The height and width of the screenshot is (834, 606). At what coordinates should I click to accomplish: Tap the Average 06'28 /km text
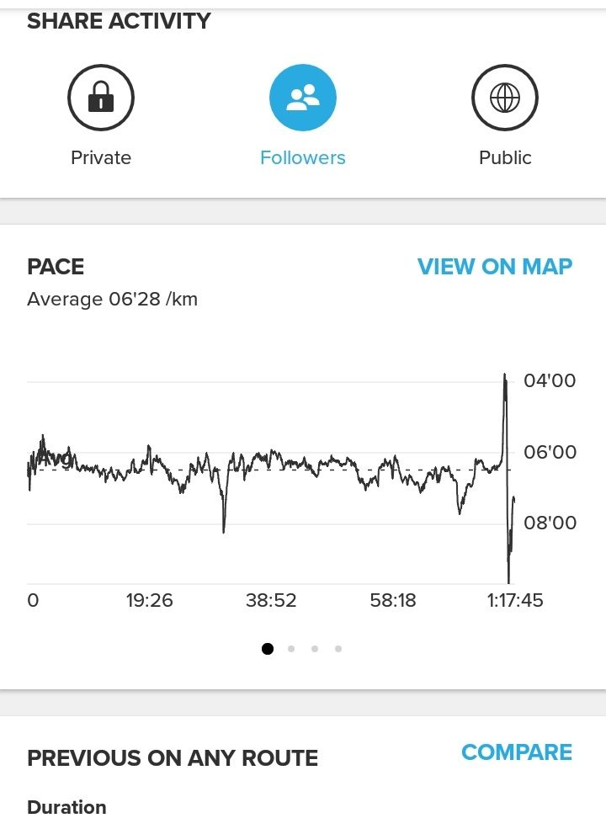112,300
